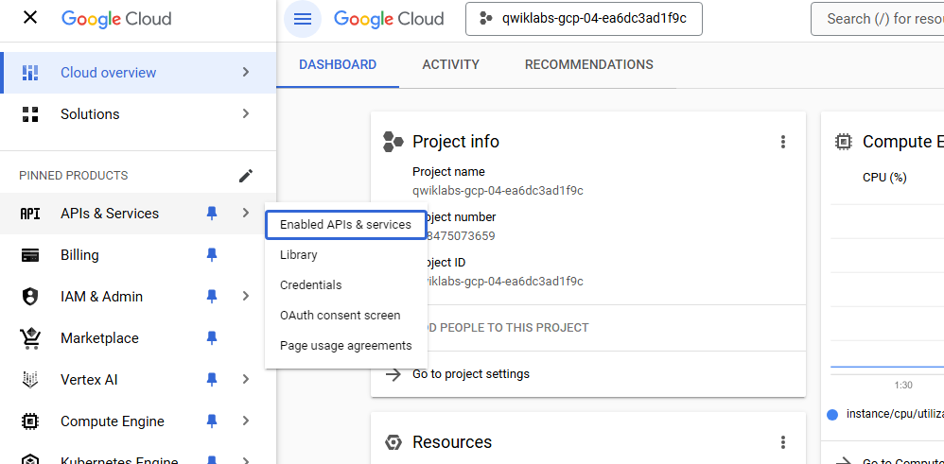Click the Solutions grid icon
The image size is (944, 464).
point(30,114)
